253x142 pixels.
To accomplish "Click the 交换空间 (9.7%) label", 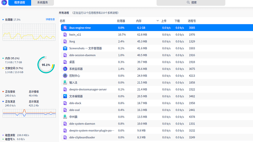I will (14, 68).
